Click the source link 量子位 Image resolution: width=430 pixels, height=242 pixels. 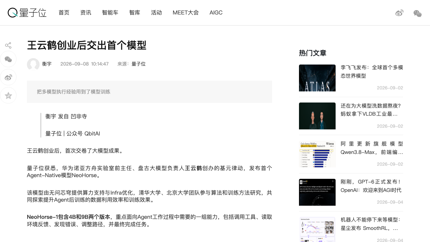click(x=139, y=64)
